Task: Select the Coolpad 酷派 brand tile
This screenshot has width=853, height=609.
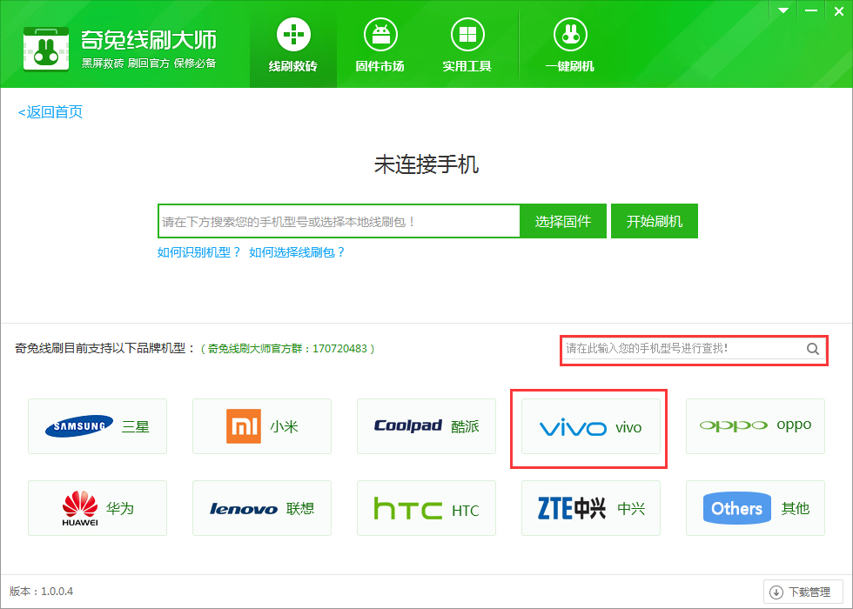Action: tap(426, 426)
